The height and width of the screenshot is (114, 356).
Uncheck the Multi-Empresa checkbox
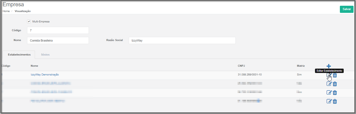[x=29, y=21]
